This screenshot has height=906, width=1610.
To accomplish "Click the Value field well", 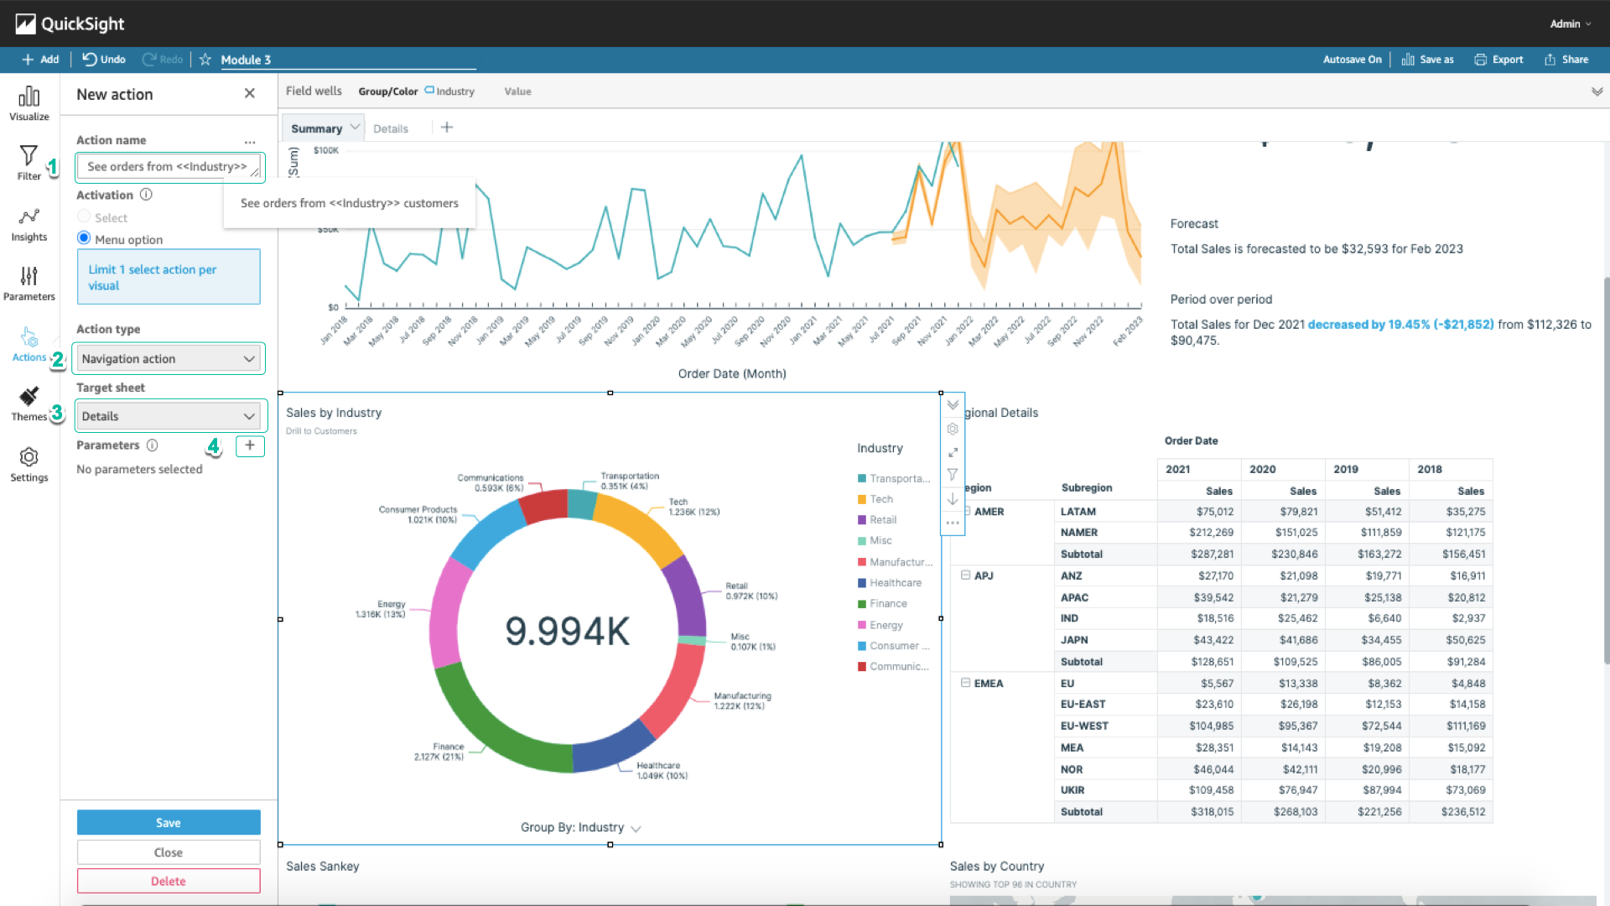I will coord(517,91).
